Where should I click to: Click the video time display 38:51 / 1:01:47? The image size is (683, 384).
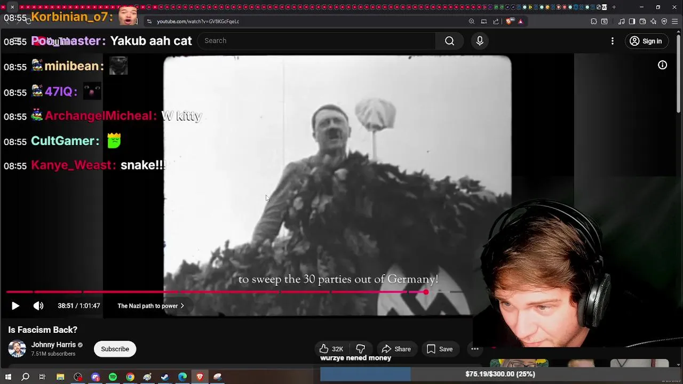[x=79, y=306]
